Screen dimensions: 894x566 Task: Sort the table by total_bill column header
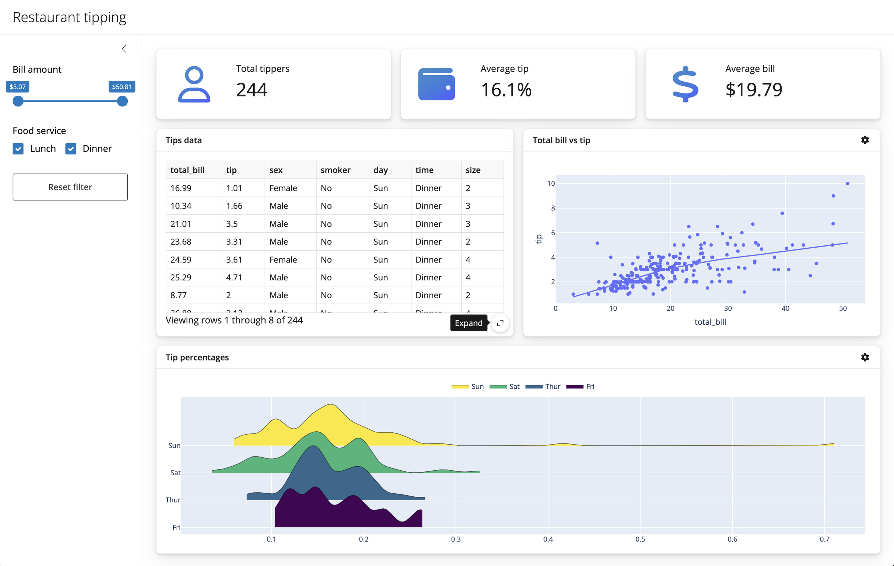point(187,170)
